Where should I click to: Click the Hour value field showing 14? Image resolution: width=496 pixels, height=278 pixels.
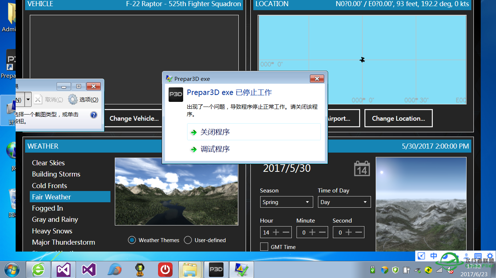(266, 232)
